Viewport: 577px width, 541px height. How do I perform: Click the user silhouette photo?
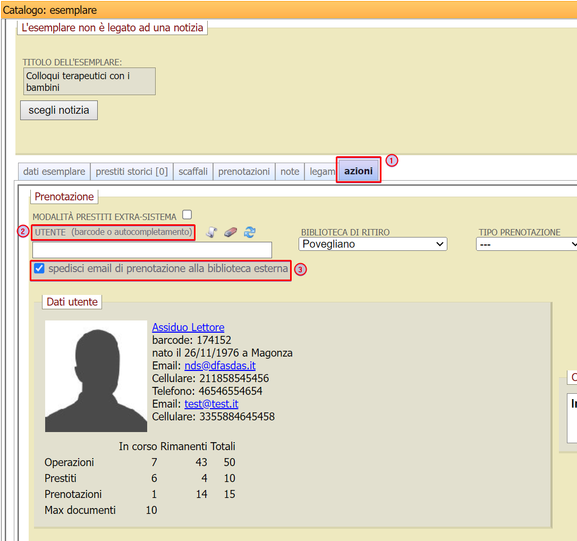(x=96, y=376)
